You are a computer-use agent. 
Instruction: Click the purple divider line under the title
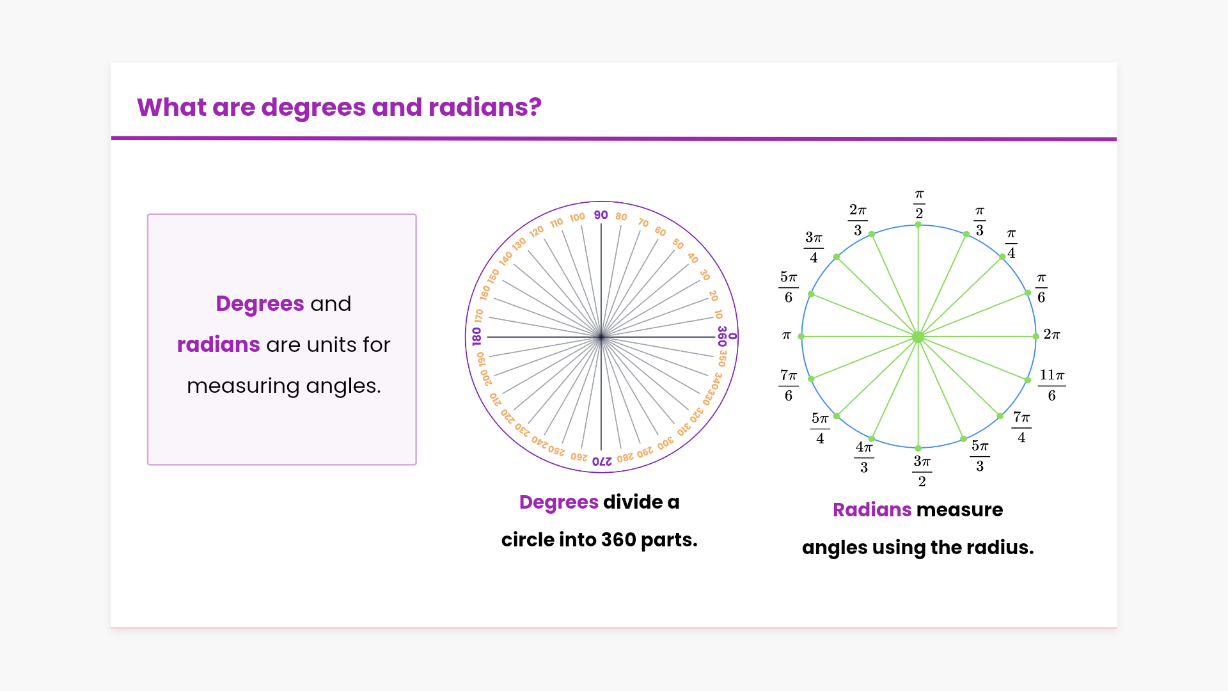pyautogui.click(x=614, y=138)
